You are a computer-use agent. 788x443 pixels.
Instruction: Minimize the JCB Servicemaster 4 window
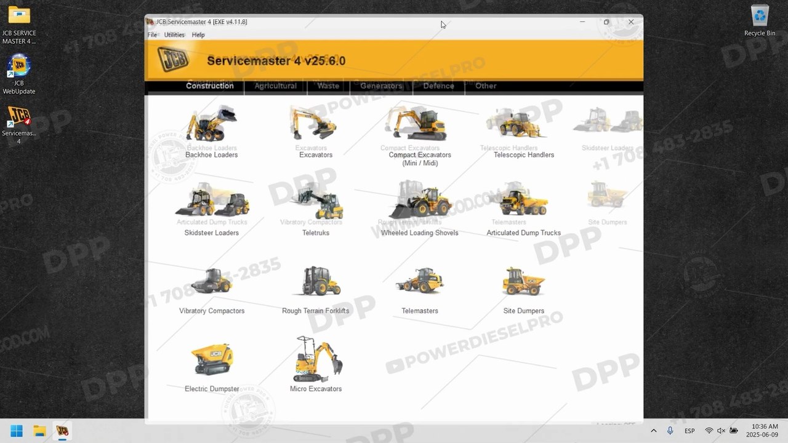click(582, 22)
